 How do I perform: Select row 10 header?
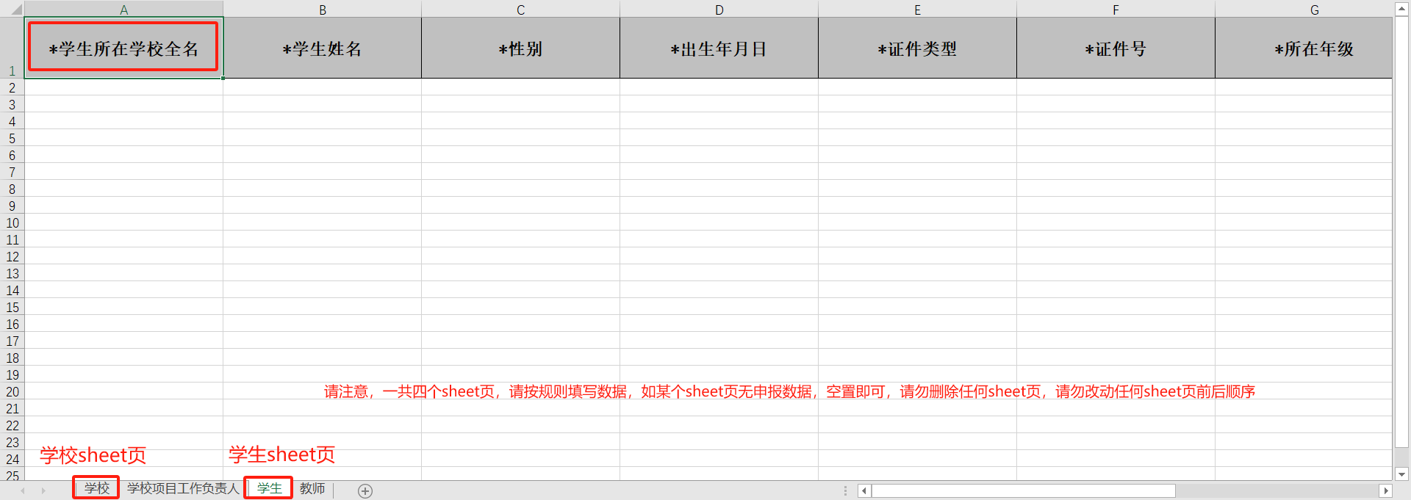click(12, 222)
